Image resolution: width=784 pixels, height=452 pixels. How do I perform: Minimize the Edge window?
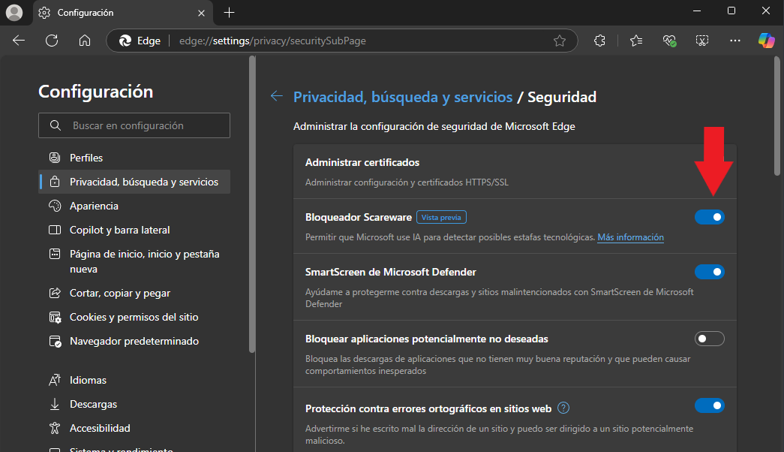coord(697,11)
